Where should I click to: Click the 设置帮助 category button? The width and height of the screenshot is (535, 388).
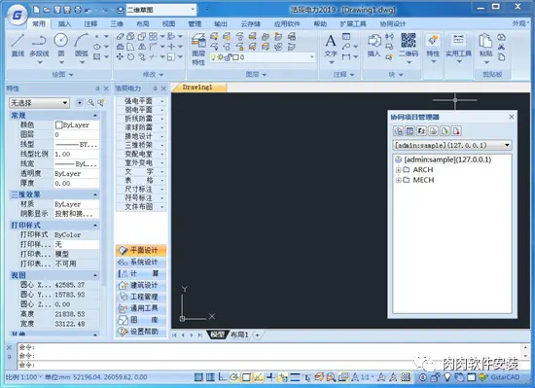click(141, 331)
